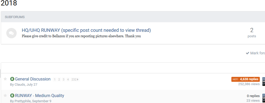Click last poster avatar on RUNWAY Medium Quality row
Screen dimensions: 265x103
point(263,98)
